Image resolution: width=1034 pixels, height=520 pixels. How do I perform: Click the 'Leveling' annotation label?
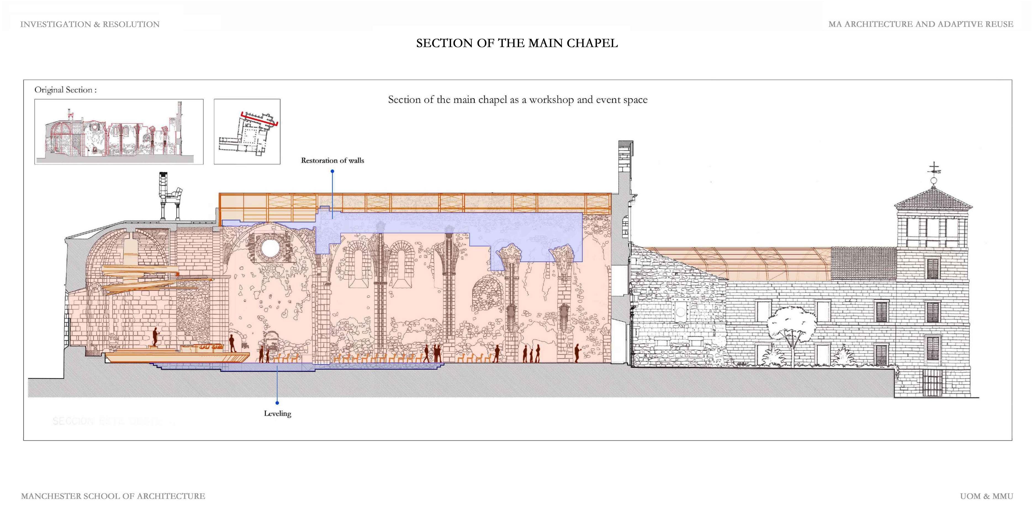coord(277,413)
